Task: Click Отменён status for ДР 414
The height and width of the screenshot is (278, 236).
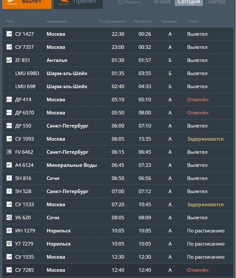Action: tap(198, 99)
